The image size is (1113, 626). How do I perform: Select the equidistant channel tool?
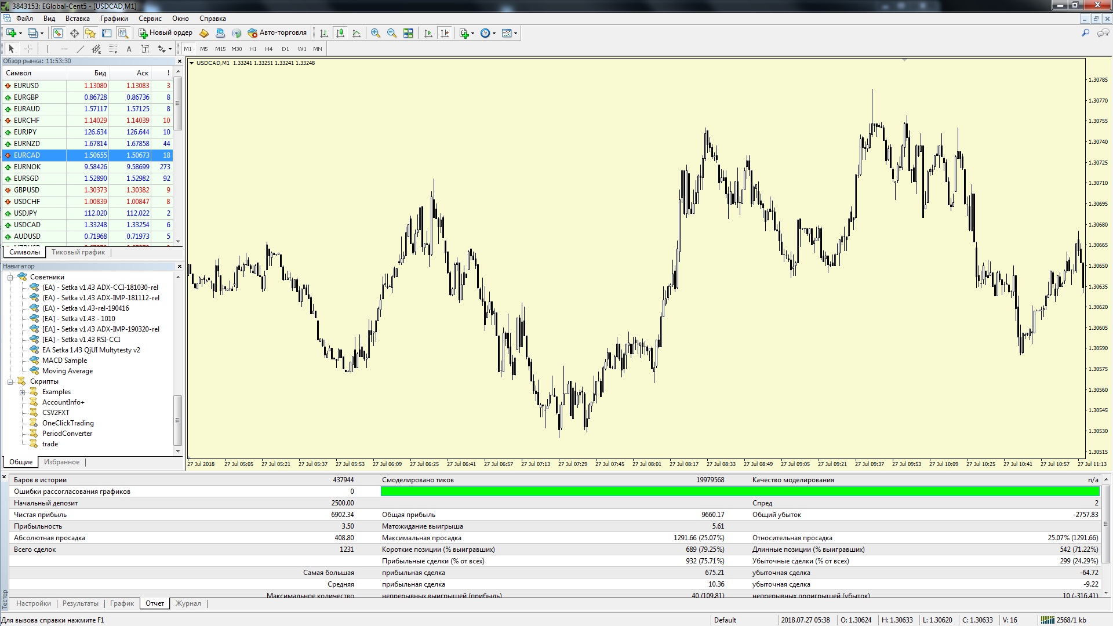[96, 49]
